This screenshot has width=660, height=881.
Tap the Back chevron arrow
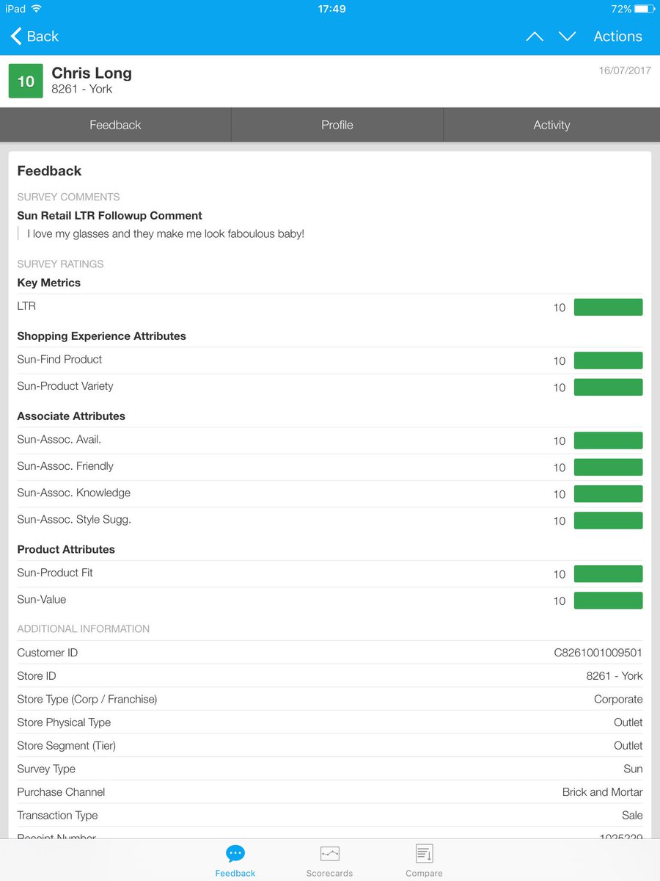pyautogui.click(x=16, y=36)
